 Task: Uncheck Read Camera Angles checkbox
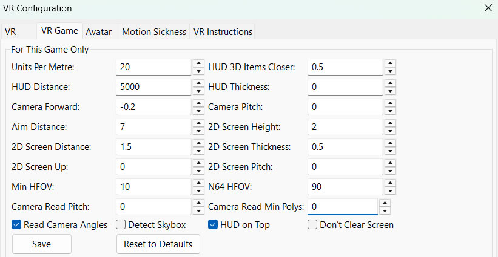pyautogui.click(x=17, y=225)
